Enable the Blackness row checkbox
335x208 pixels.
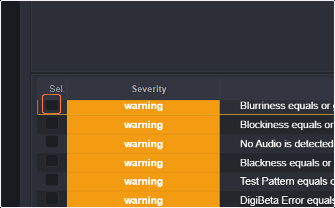pos(52,161)
